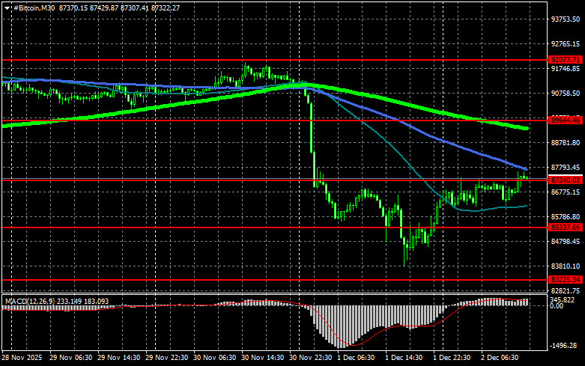Image resolution: width=585 pixels, height=366 pixels.
Task: Click the 2 Dec 06:30 time label
Action: pyautogui.click(x=500, y=358)
